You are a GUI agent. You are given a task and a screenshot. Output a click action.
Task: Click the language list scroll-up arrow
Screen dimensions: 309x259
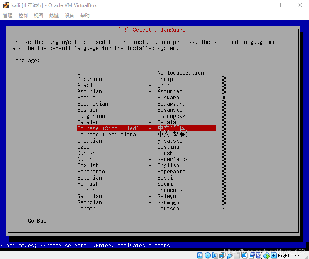[224, 72]
